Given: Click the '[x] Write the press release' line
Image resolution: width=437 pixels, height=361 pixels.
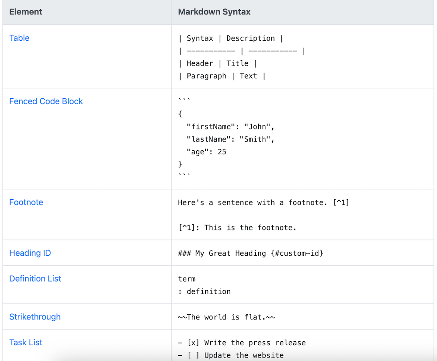Looking at the screenshot, I should click(x=242, y=343).
